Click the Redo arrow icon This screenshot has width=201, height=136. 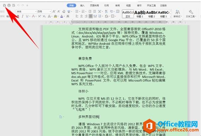[23, 5]
